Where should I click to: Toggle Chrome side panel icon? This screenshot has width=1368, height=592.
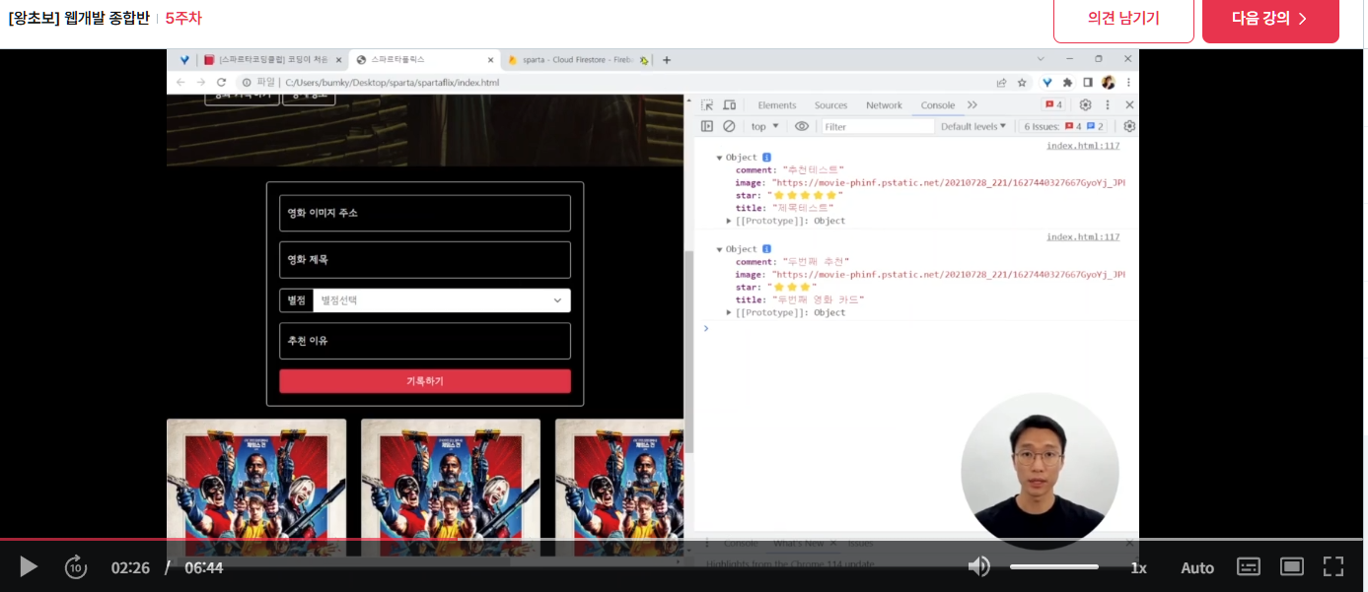click(1088, 83)
